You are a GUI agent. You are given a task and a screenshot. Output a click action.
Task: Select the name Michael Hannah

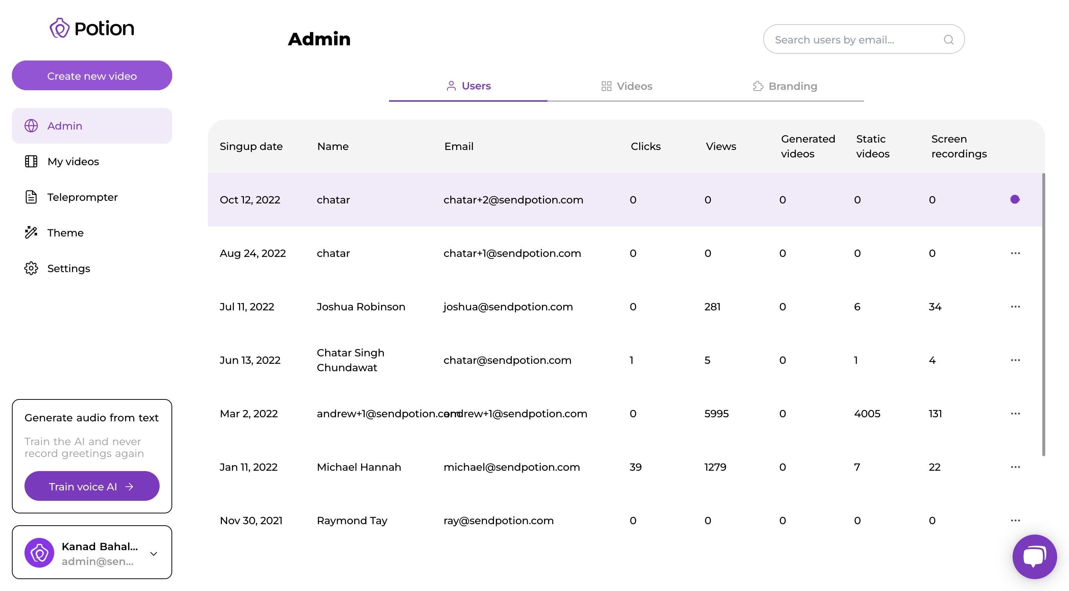(x=359, y=467)
